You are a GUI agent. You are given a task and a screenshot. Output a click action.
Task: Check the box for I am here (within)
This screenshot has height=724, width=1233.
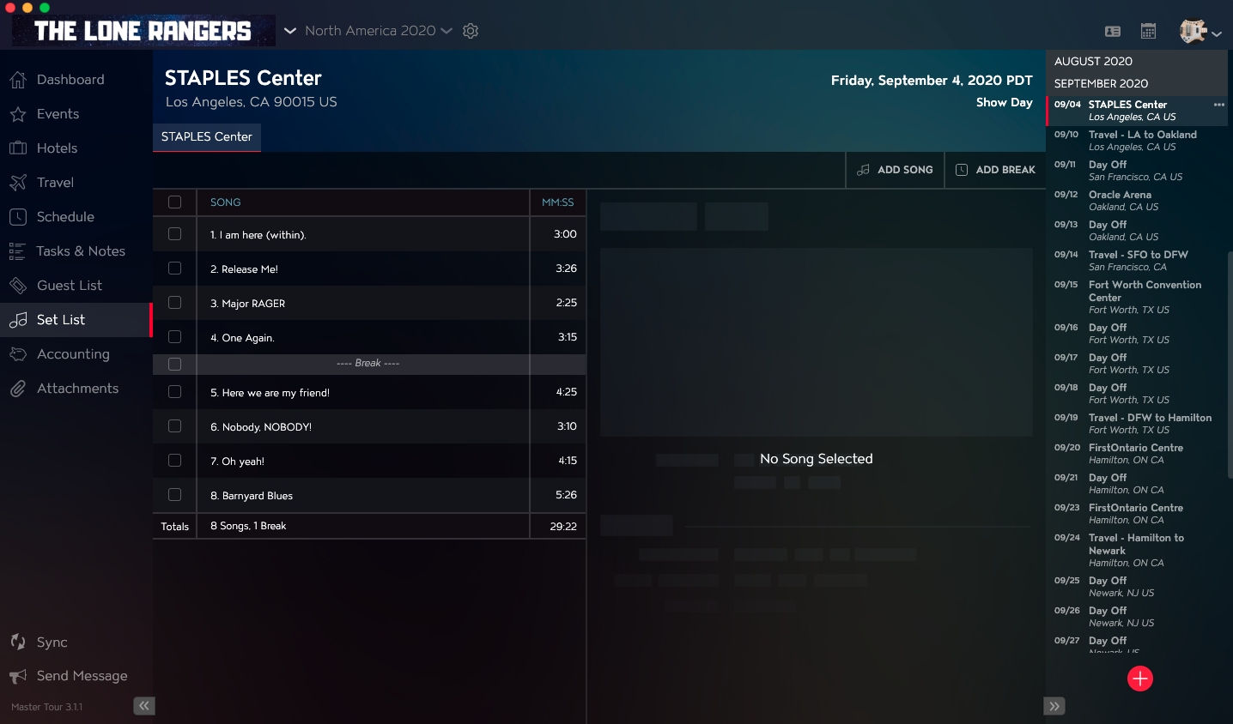175,234
